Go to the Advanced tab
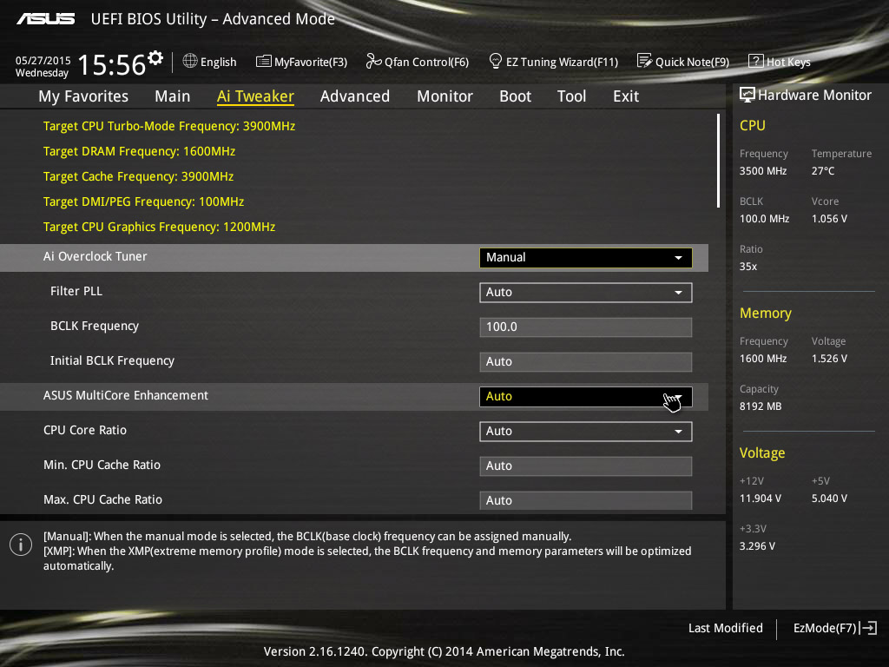The height and width of the screenshot is (667, 889). point(355,96)
